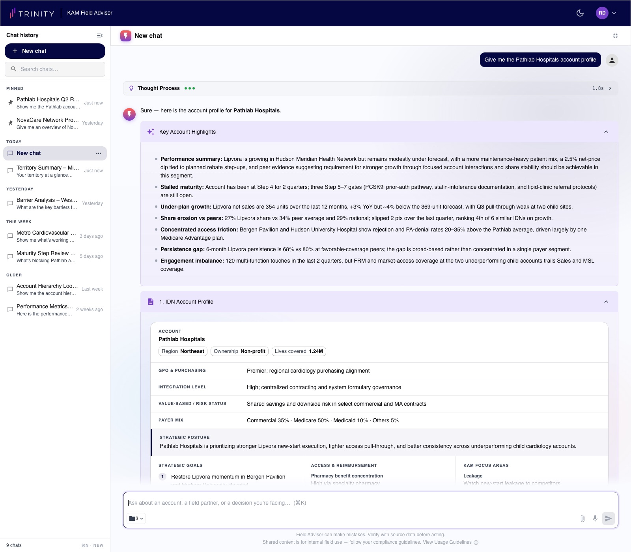Click the Stalled maturity bullet
631x552 pixels.
tap(379, 191)
